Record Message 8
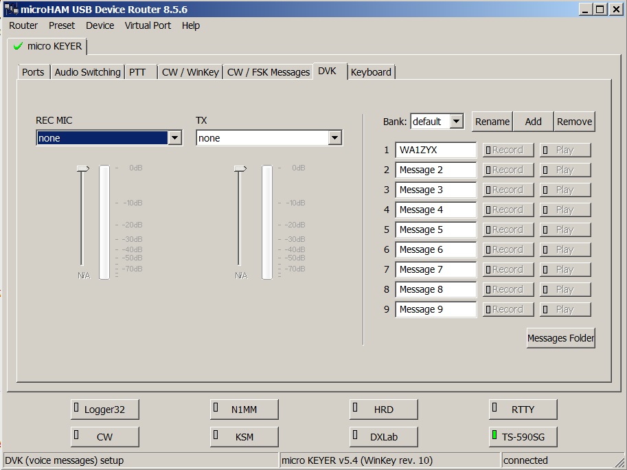627x470 pixels. (508, 289)
